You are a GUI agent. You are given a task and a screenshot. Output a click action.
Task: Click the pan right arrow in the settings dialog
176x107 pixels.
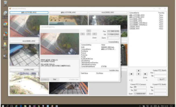click(x=95, y=34)
